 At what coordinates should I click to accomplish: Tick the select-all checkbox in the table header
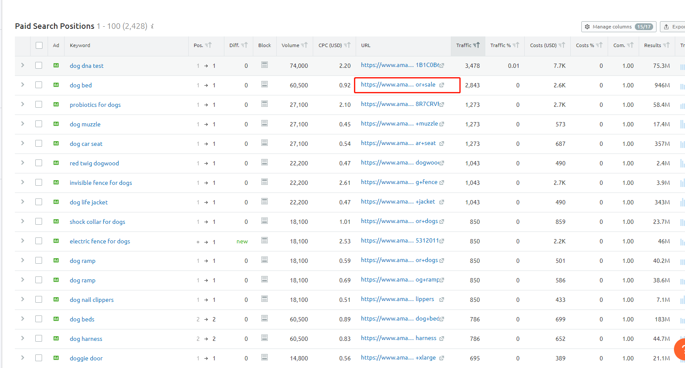click(39, 45)
